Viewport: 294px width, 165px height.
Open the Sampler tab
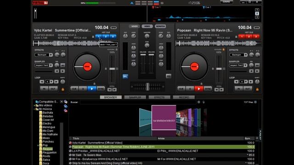(135, 97)
